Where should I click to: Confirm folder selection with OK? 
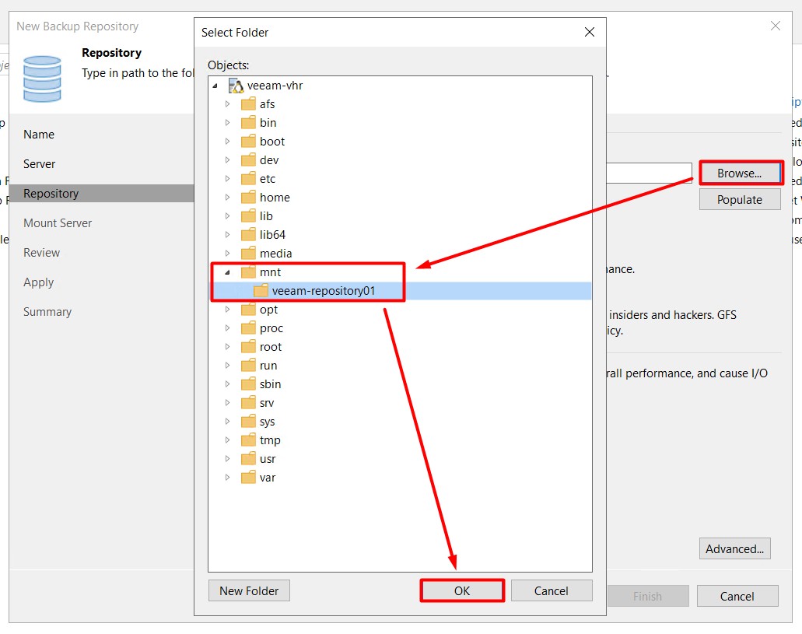point(462,591)
